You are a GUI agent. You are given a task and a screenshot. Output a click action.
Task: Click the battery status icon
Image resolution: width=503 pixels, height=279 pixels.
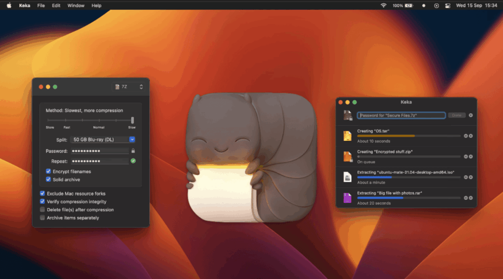(409, 5)
